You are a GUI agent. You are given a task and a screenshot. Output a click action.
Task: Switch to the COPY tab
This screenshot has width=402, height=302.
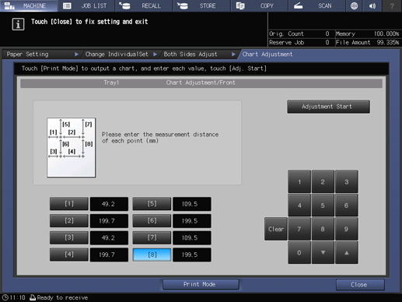point(260,5)
